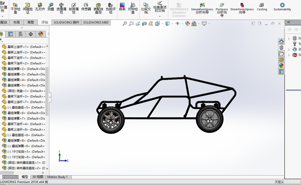Launch the SimulationXpress analysis wizard
The image size is (301, 185).
202,8
